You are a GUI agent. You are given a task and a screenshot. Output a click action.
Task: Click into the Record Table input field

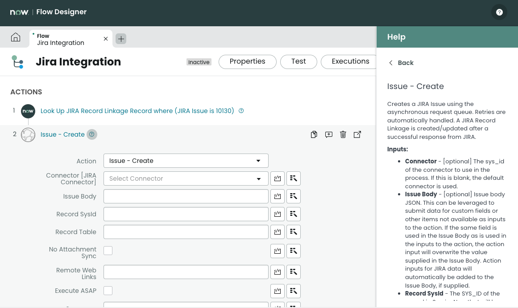click(x=186, y=232)
